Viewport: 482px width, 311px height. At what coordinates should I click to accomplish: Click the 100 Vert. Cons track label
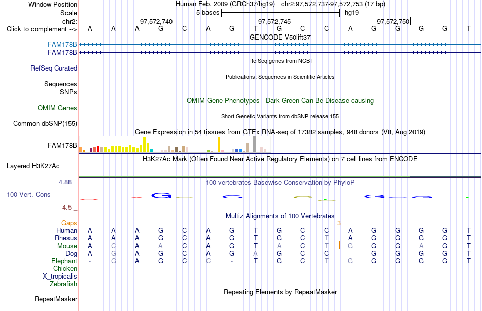tap(28, 194)
